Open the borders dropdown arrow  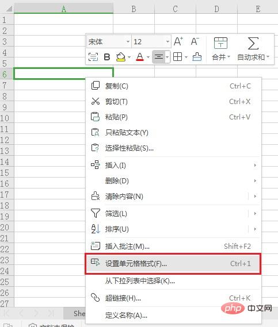186,57
